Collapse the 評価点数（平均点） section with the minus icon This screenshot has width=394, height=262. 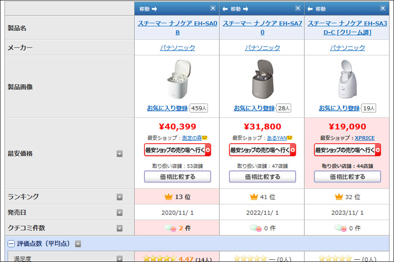tap(11, 244)
